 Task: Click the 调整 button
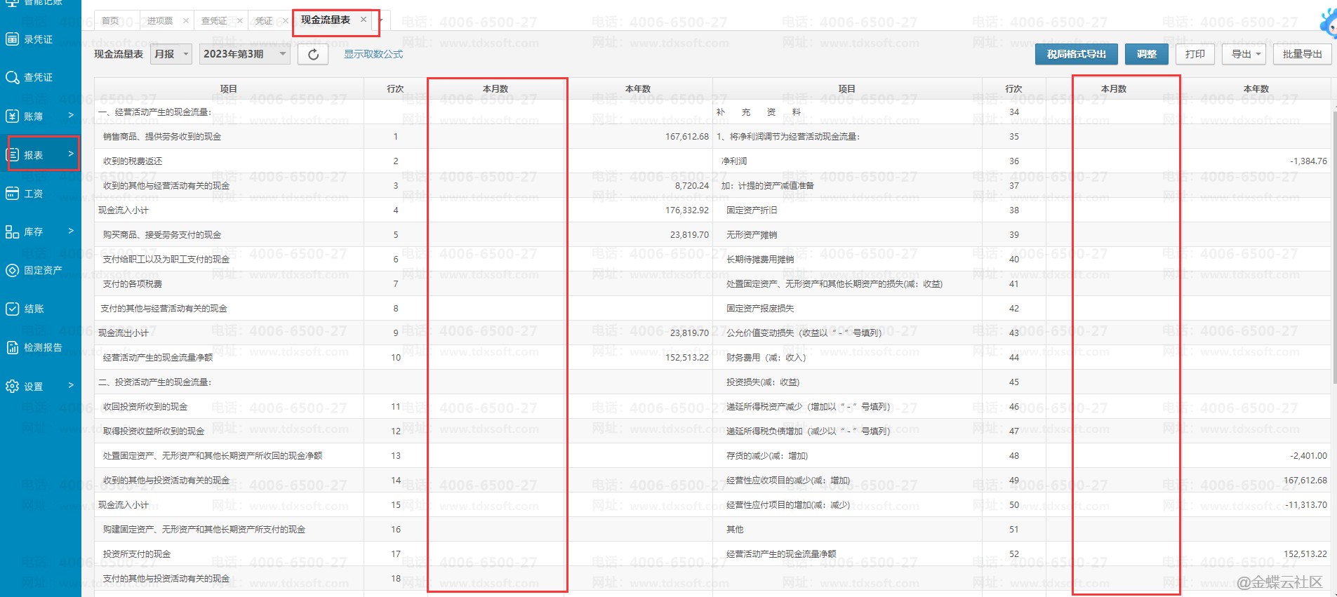1146,54
